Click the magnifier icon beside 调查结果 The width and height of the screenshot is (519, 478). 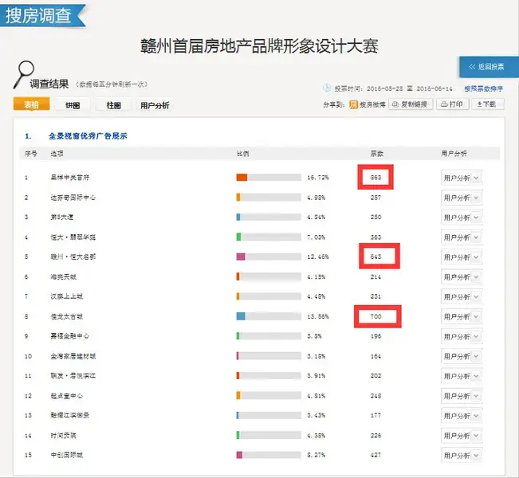tap(23, 74)
